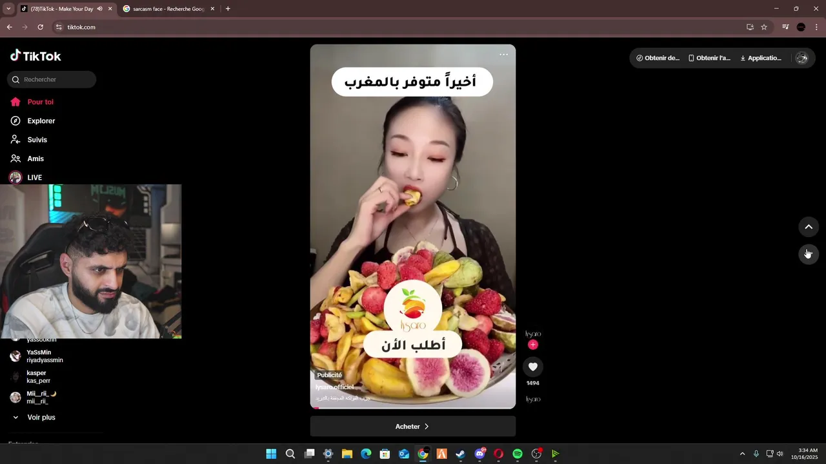Open Chrome profile avatar
Screen dimensions: 826x464
801,27
